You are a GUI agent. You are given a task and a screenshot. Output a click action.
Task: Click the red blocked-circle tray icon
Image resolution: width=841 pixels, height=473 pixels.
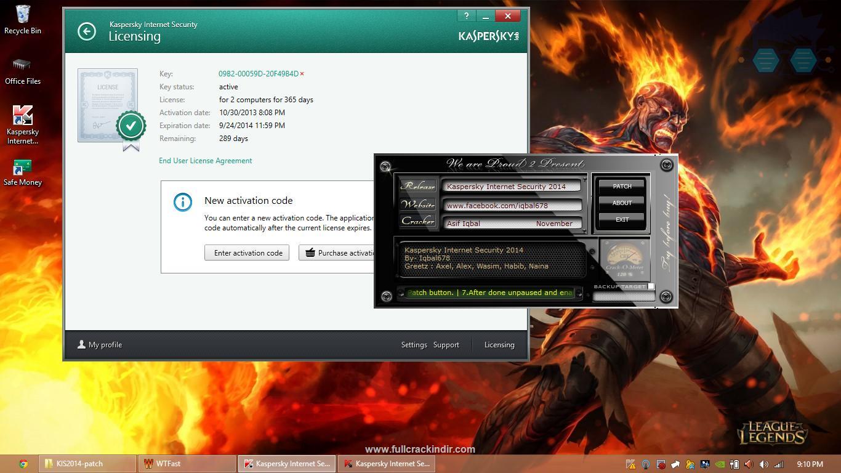(661, 464)
